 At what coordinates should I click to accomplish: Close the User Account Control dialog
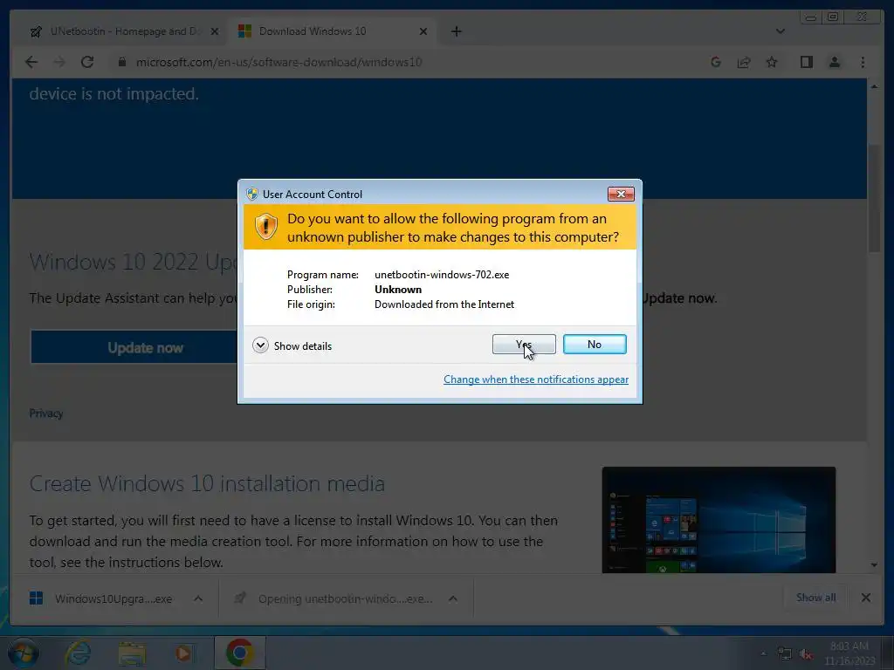[x=621, y=195]
